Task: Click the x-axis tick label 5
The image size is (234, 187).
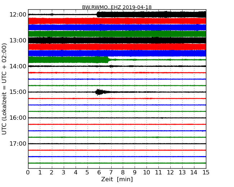Action: pyautogui.click(x=87, y=173)
